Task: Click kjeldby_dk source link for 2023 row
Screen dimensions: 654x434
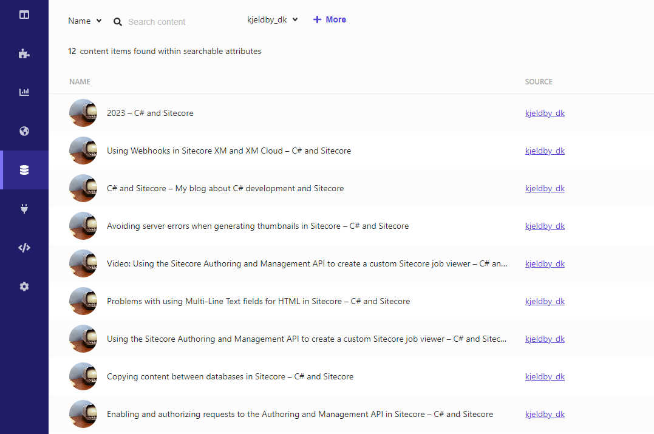Action: pyautogui.click(x=545, y=113)
